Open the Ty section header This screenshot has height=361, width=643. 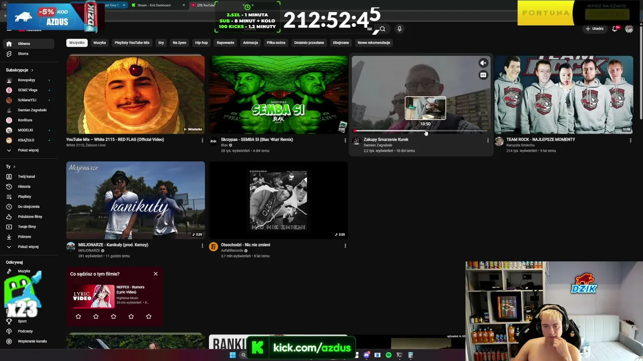[11, 166]
